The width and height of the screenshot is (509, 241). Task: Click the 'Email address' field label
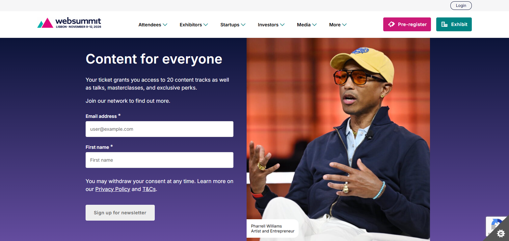coord(101,116)
